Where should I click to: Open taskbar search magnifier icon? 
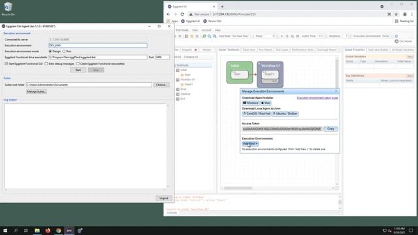(16, 230)
